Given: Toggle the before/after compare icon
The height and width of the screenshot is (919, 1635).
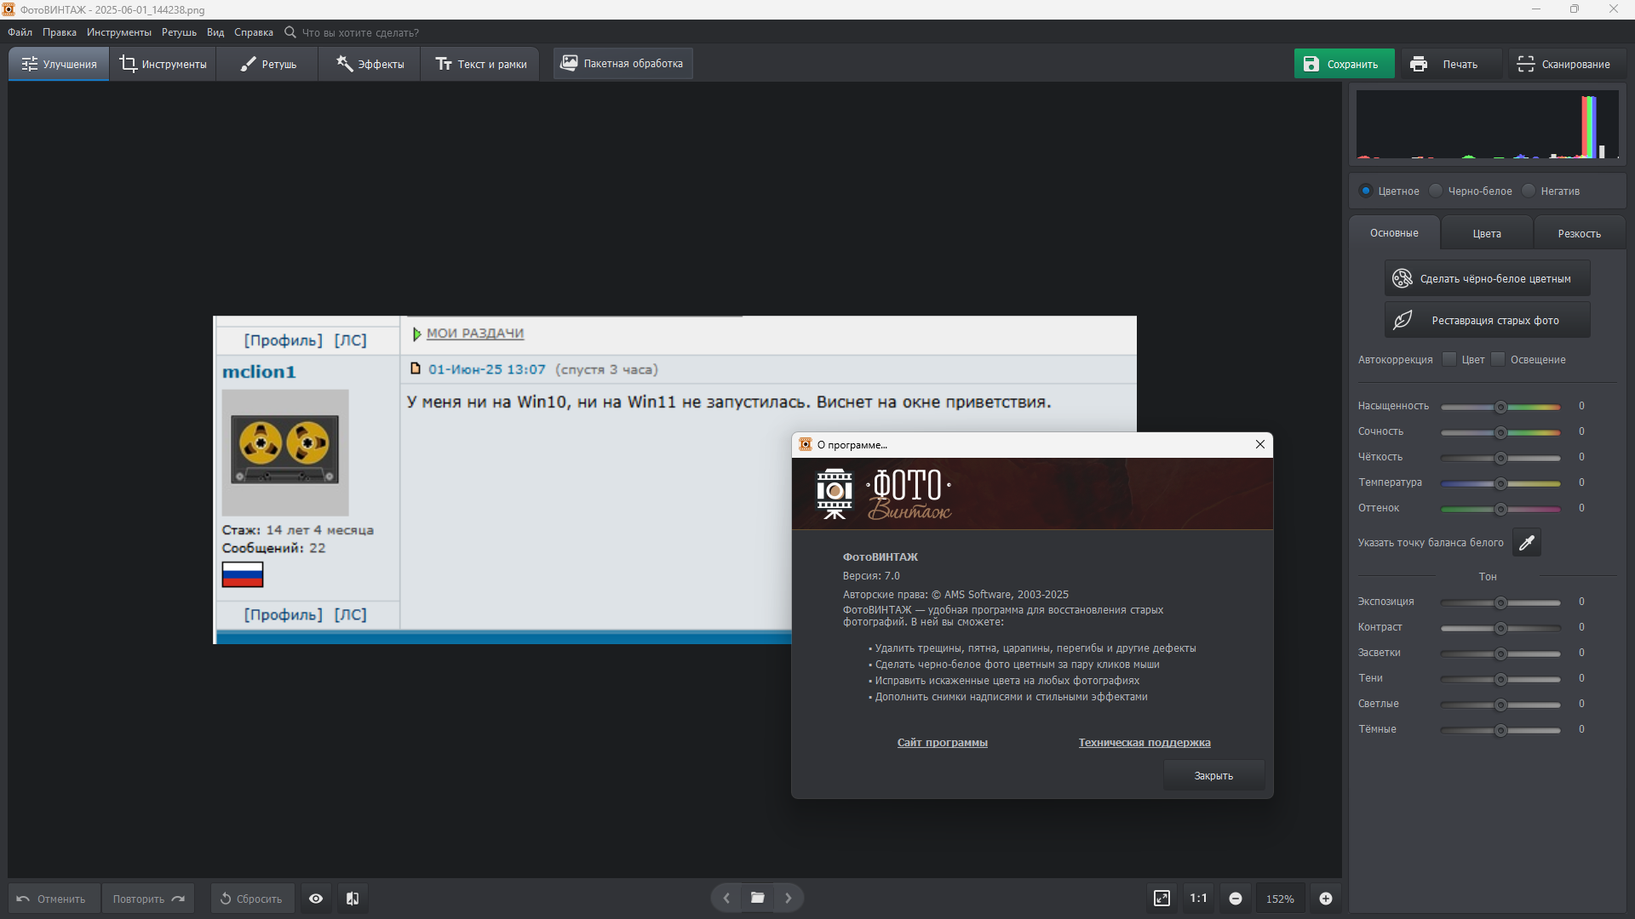Looking at the screenshot, I should pyautogui.click(x=353, y=899).
